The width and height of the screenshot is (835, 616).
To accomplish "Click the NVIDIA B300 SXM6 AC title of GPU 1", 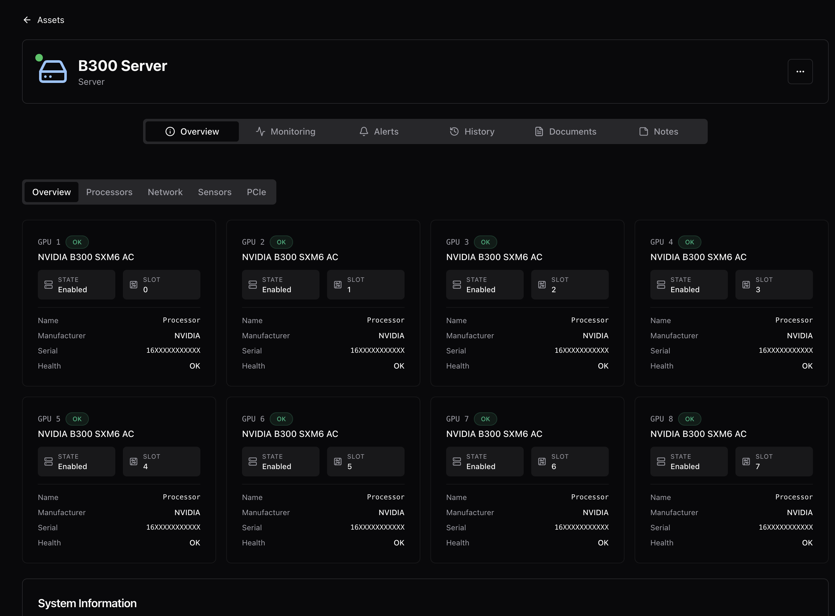I will coord(86,257).
